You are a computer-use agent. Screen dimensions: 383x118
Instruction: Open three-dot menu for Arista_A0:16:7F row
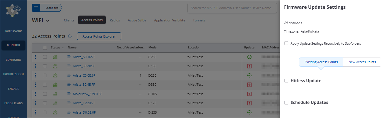(35, 57)
